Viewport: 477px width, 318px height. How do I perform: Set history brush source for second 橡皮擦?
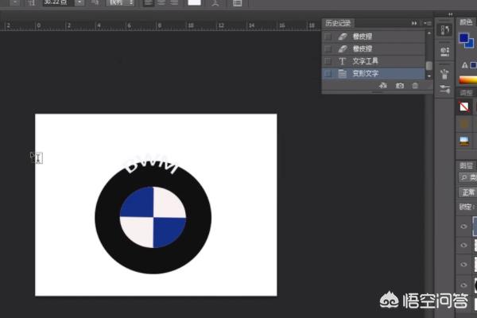(x=328, y=48)
